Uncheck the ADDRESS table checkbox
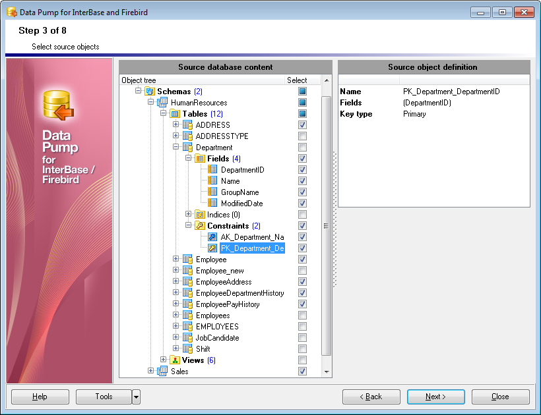This screenshot has width=541, height=415. coord(302,124)
